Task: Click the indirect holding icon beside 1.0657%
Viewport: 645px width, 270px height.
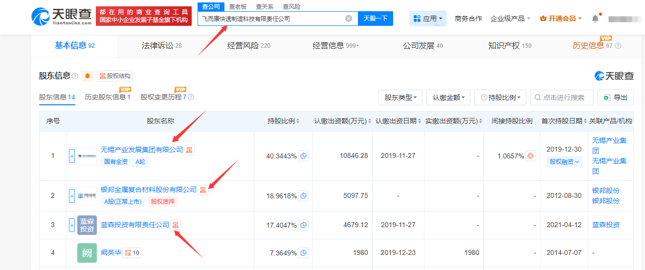Action: pos(531,156)
